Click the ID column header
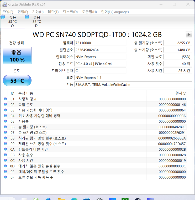Screen dimensions: 195x200 click(x=12, y=93)
